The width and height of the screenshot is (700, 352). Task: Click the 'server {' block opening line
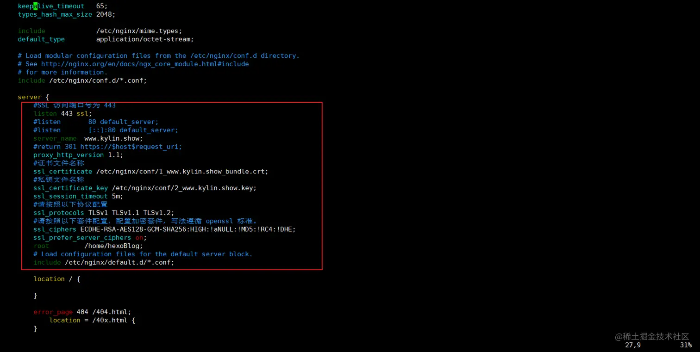pos(33,97)
